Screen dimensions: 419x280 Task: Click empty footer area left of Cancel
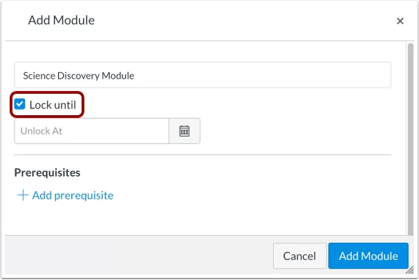[138, 256]
